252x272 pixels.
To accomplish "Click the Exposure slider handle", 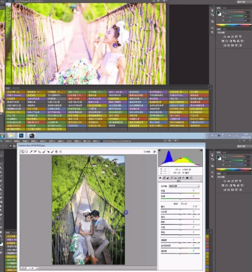I will tap(180, 209).
